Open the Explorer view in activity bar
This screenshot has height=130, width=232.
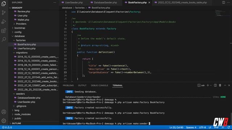[4, 4]
